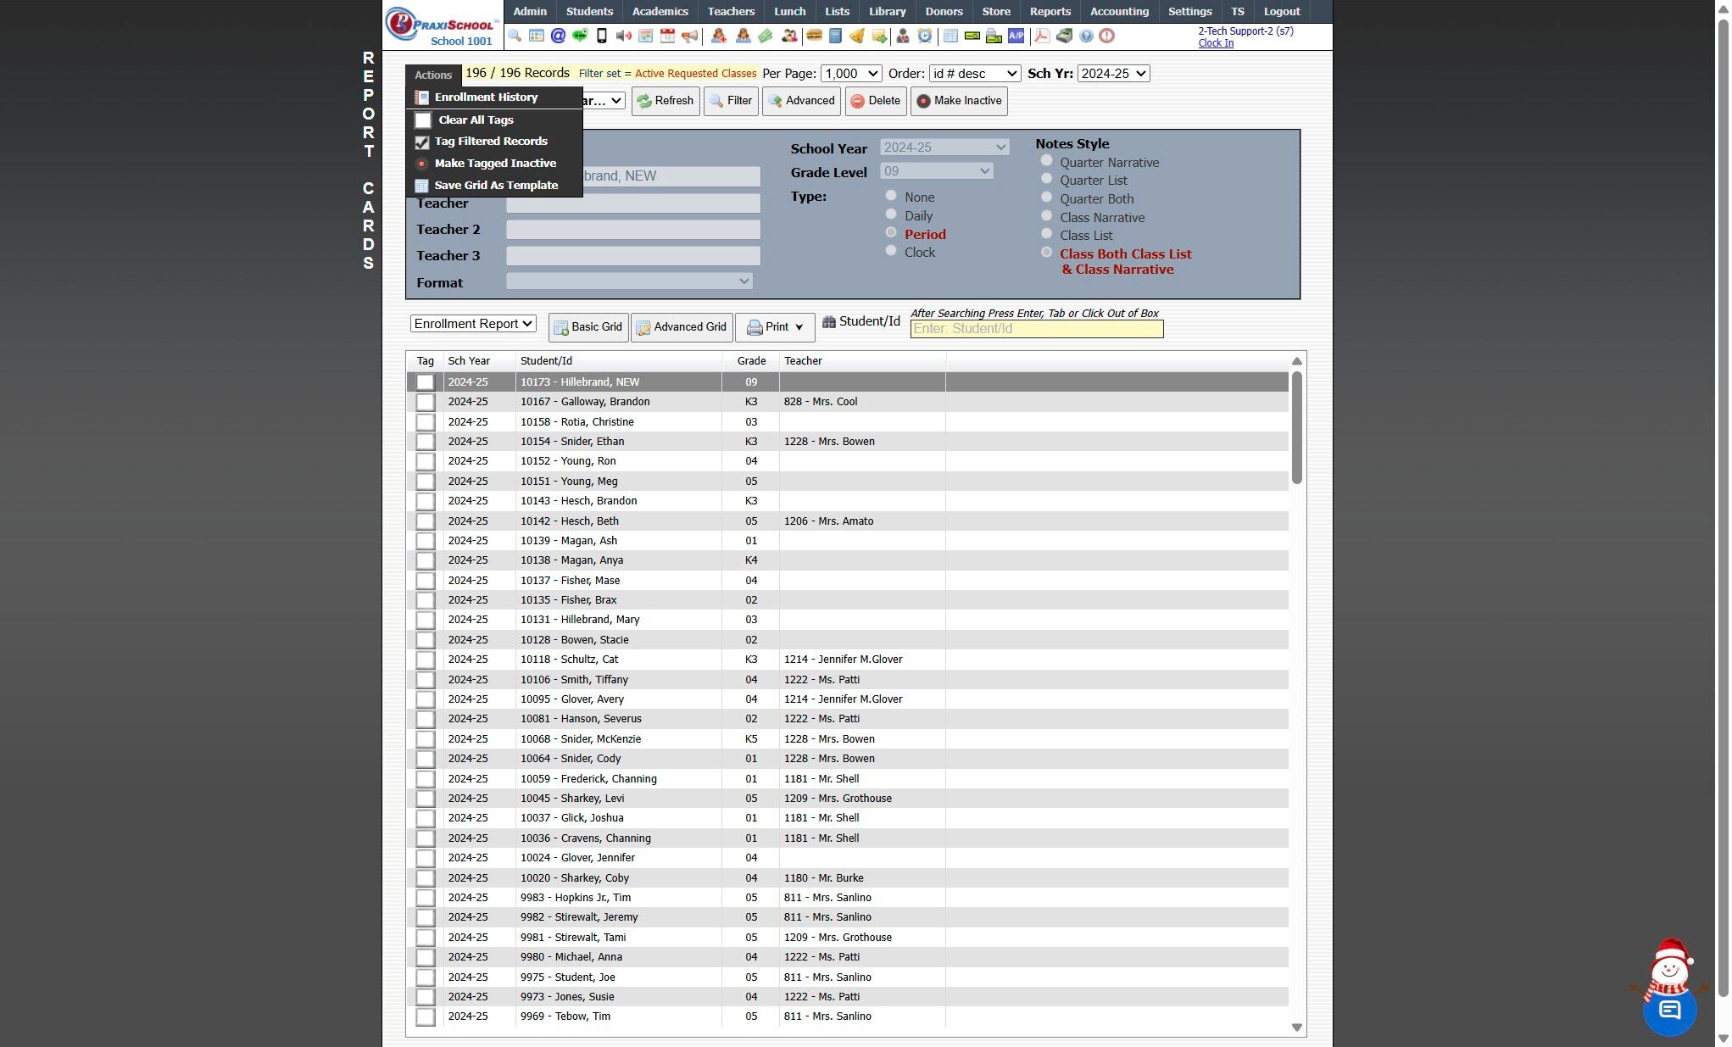Click the Student/Id search field
The height and width of the screenshot is (1047, 1732).
(1036, 329)
